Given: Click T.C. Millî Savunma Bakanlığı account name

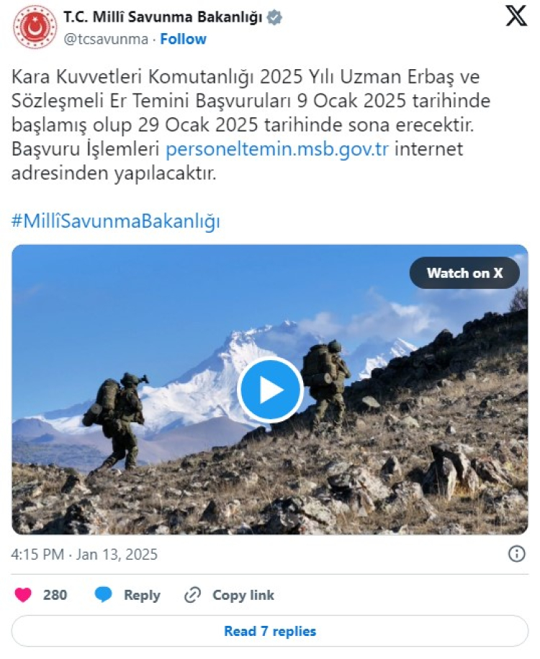Looking at the screenshot, I should [163, 17].
